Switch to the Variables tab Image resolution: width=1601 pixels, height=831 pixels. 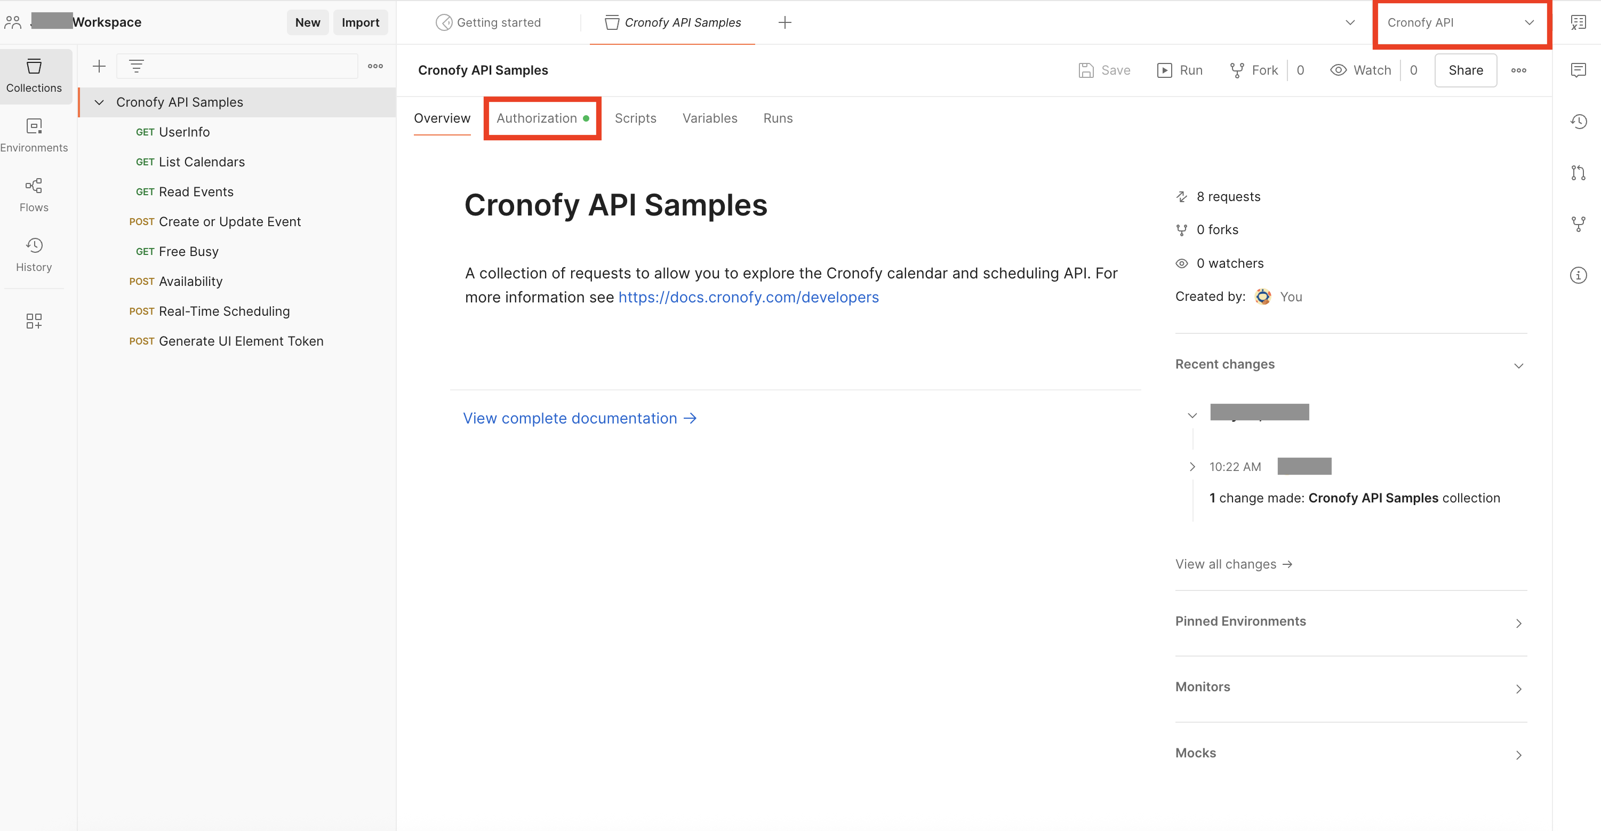[x=709, y=118]
